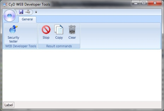The image size is (164, 111).
Task: Close the CyD WEB Developer Tools window
Action: (155, 3)
